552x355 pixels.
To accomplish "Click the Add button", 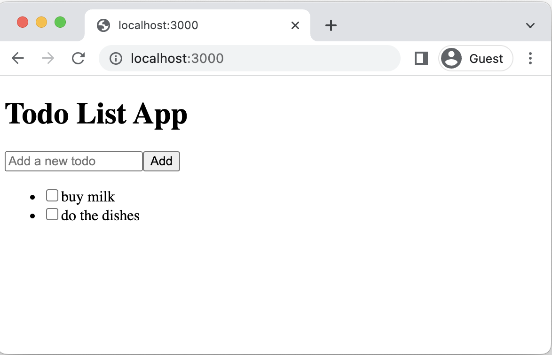I will 161,162.
